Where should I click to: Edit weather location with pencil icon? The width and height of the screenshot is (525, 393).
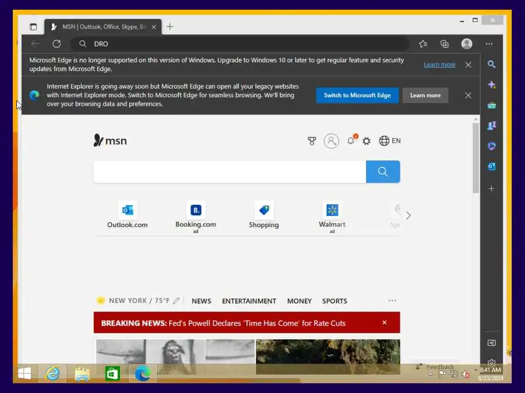[176, 301]
